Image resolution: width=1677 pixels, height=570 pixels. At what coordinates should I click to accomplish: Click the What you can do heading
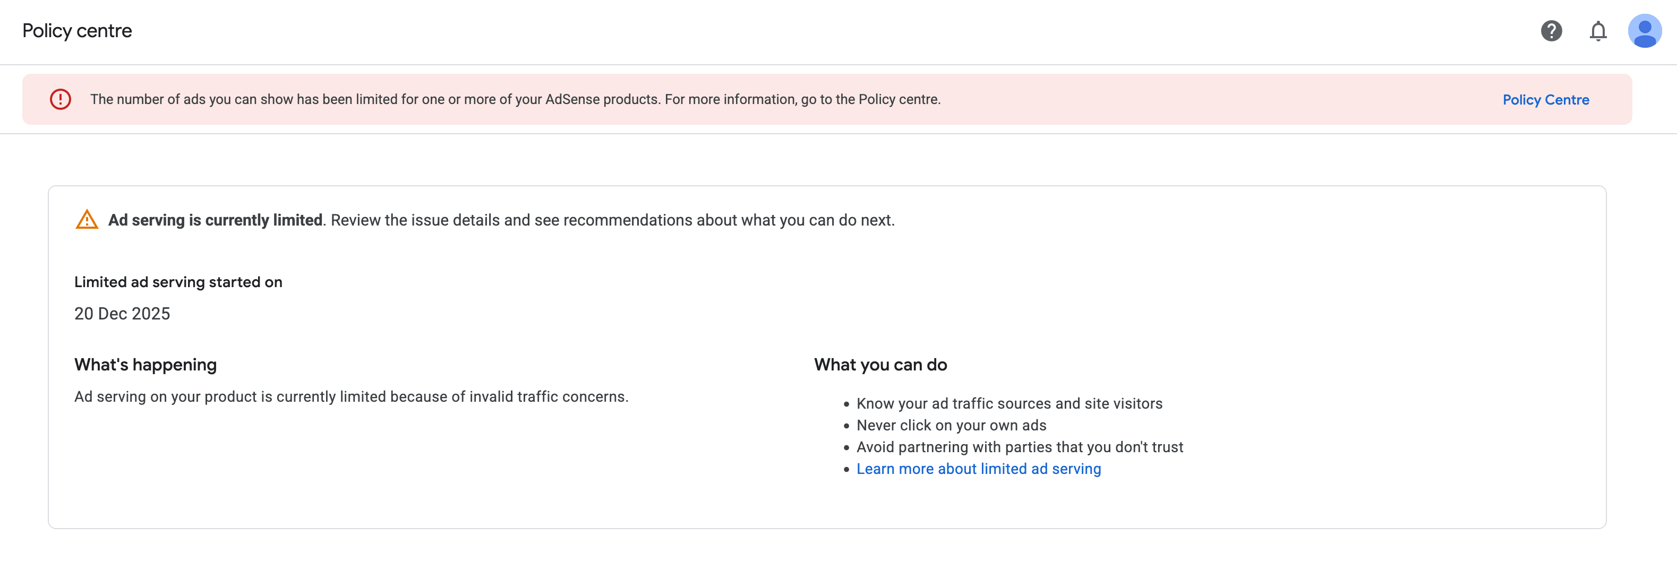pos(880,365)
